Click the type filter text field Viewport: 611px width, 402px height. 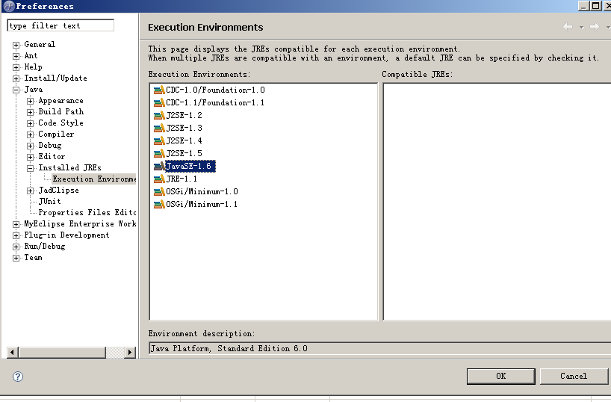[x=61, y=25]
